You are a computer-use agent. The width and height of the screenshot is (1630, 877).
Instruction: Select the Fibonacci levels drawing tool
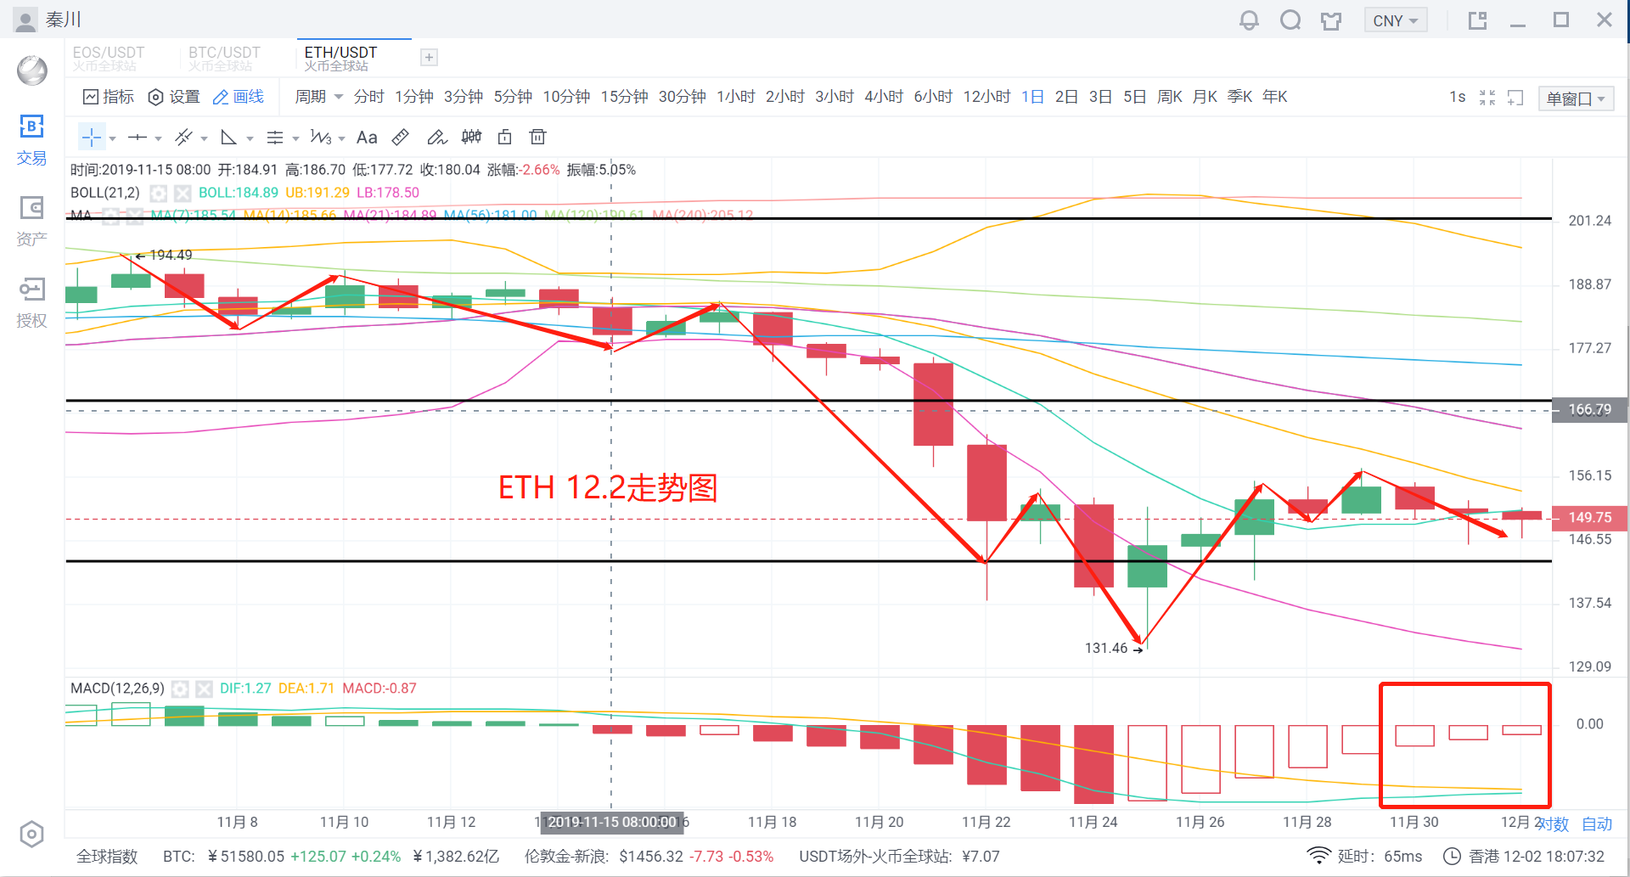pyautogui.click(x=275, y=137)
